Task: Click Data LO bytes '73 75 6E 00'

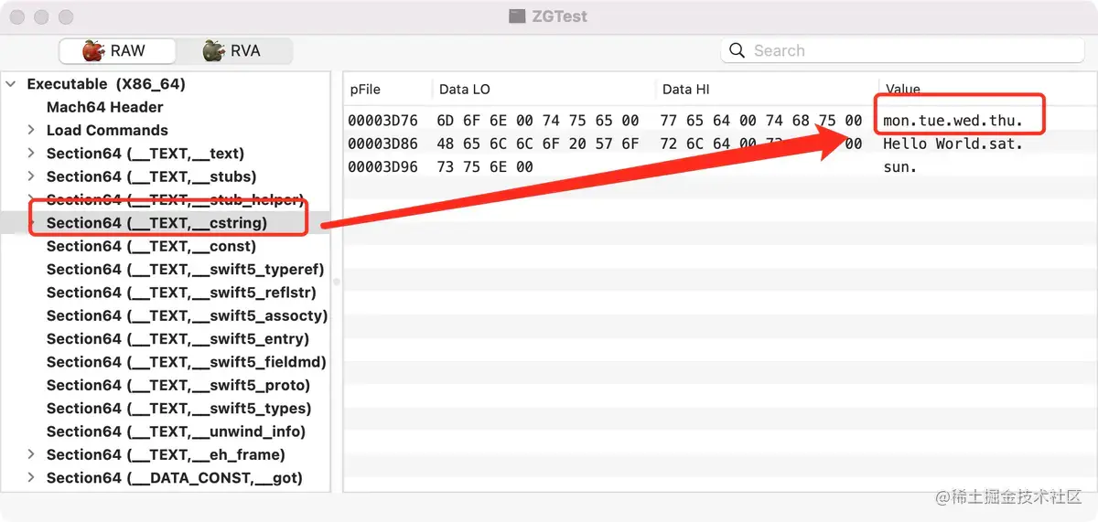Action: click(485, 167)
